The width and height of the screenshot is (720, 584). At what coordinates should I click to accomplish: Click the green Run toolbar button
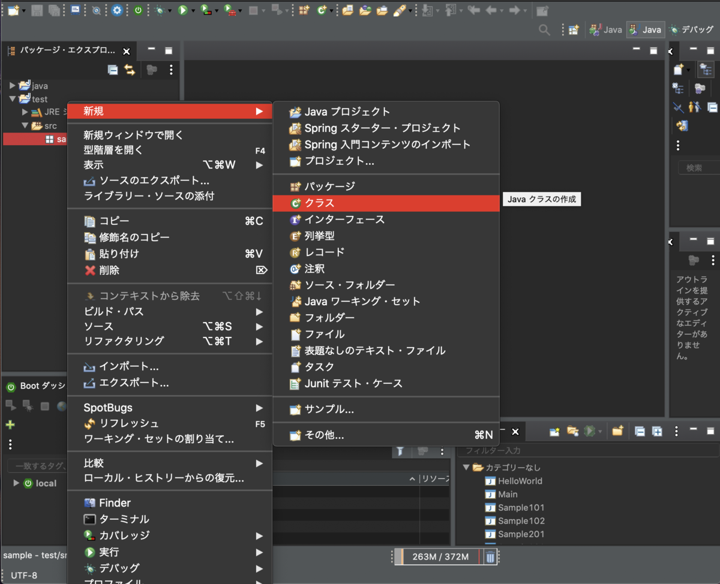(182, 10)
